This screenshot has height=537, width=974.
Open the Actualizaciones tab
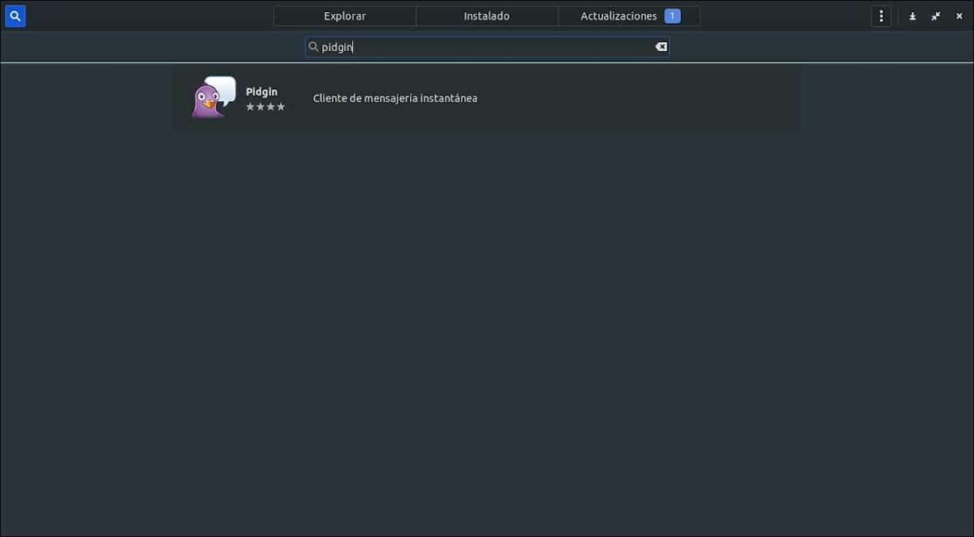629,16
